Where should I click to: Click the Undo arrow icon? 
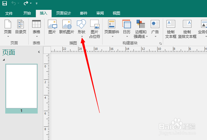(14, 3)
